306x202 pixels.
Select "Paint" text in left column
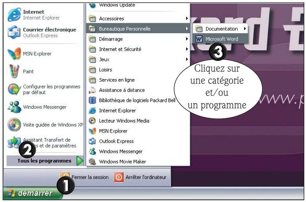[x=28, y=71]
